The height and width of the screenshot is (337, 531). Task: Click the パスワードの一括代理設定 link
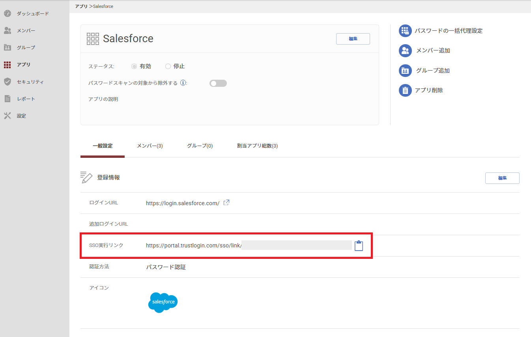[x=449, y=31]
